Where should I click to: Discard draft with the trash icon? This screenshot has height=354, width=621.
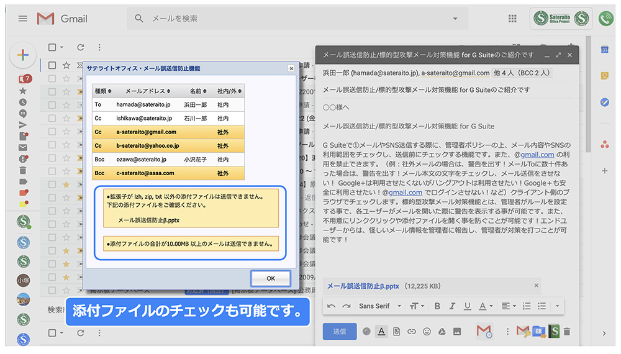tap(566, 332)
